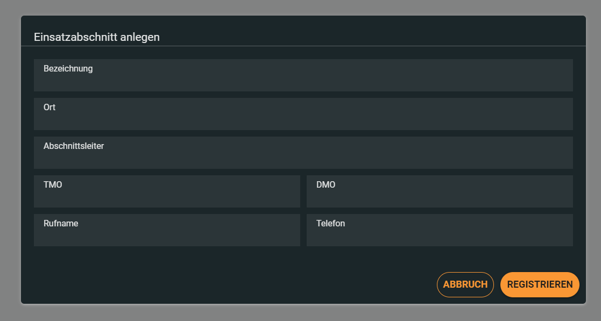The height and width of the screenshot is (321, 601).
Task: Click the 'DMO' label text
Action: (x=326, y=185)
